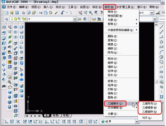
Task: Click the Sphere solid icon
Action: point(22,32)
